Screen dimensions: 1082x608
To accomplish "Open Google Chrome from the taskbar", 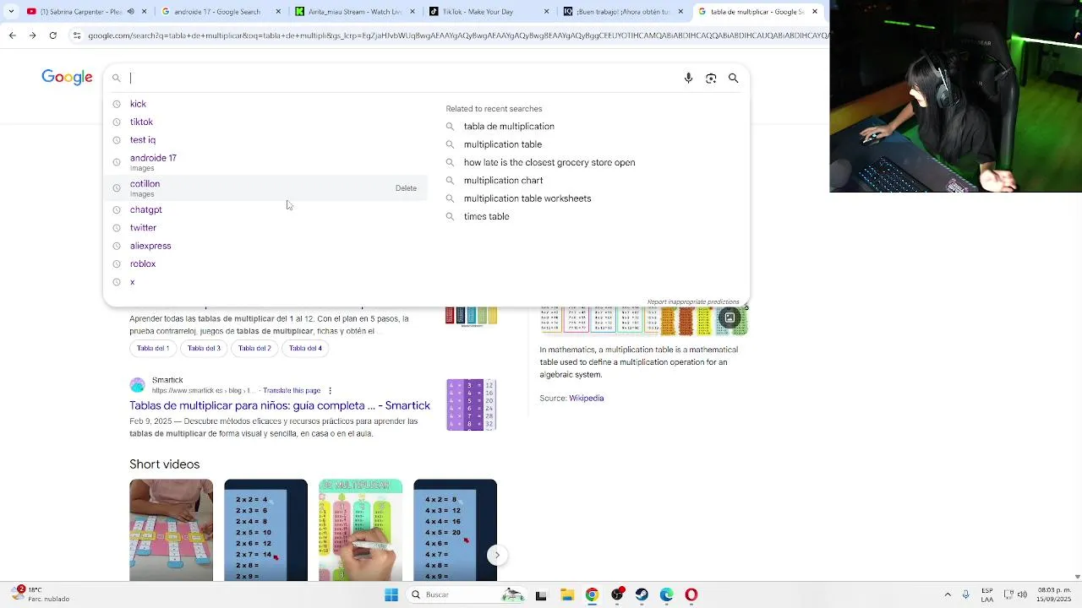I will (x=592, y=595).
